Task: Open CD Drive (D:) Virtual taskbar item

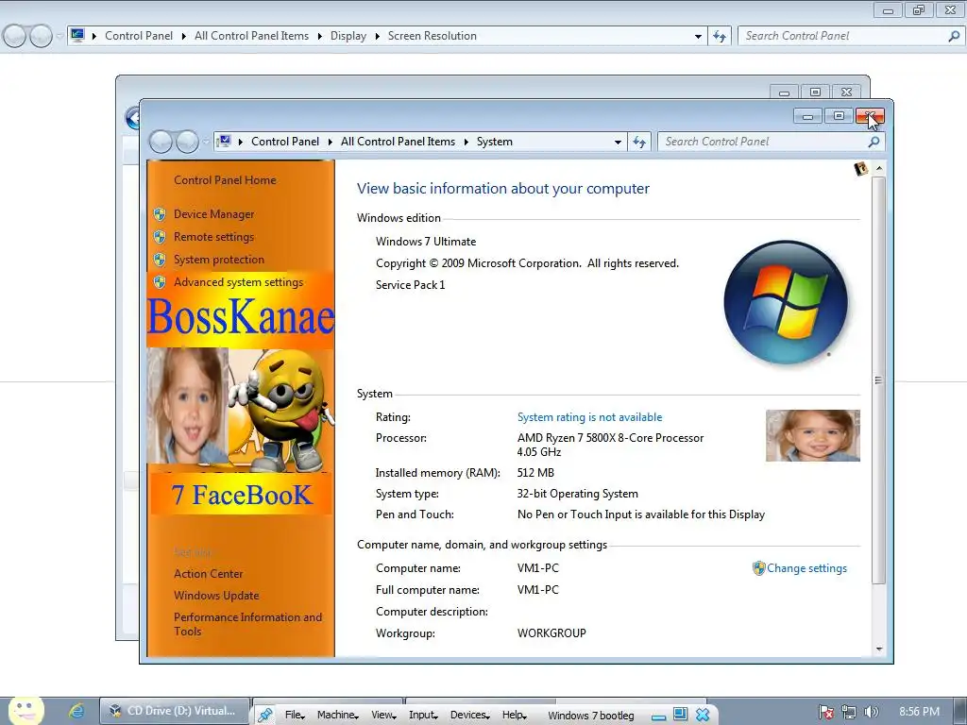Action: tap(175, 711)
